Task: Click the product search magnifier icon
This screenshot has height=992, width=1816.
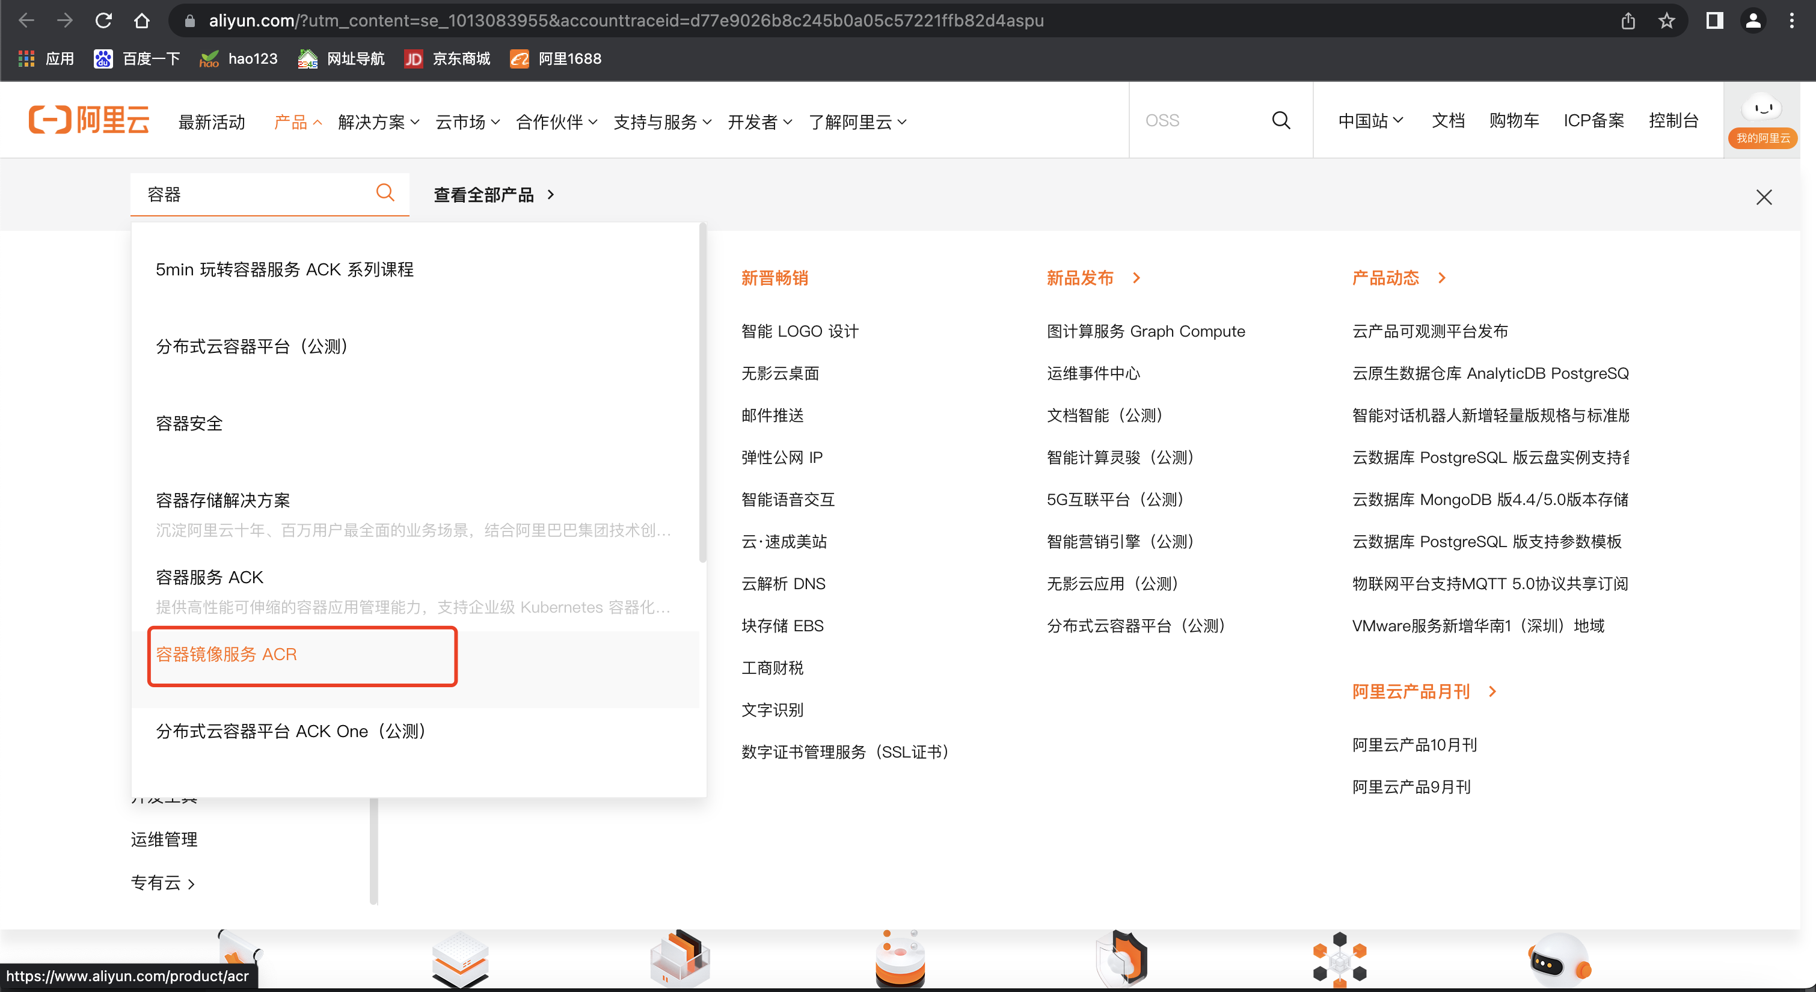Action: (385, 192)
